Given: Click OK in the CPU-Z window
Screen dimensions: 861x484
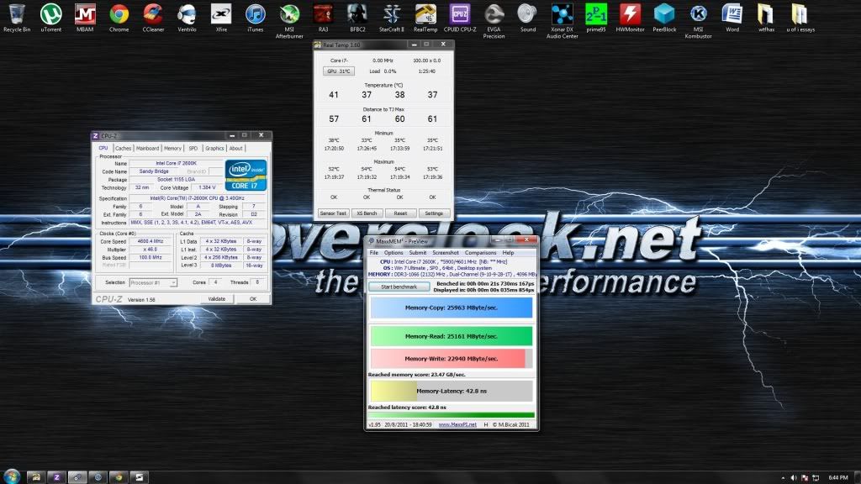Looking at the screenshot, I should click(x=252, y=298).
